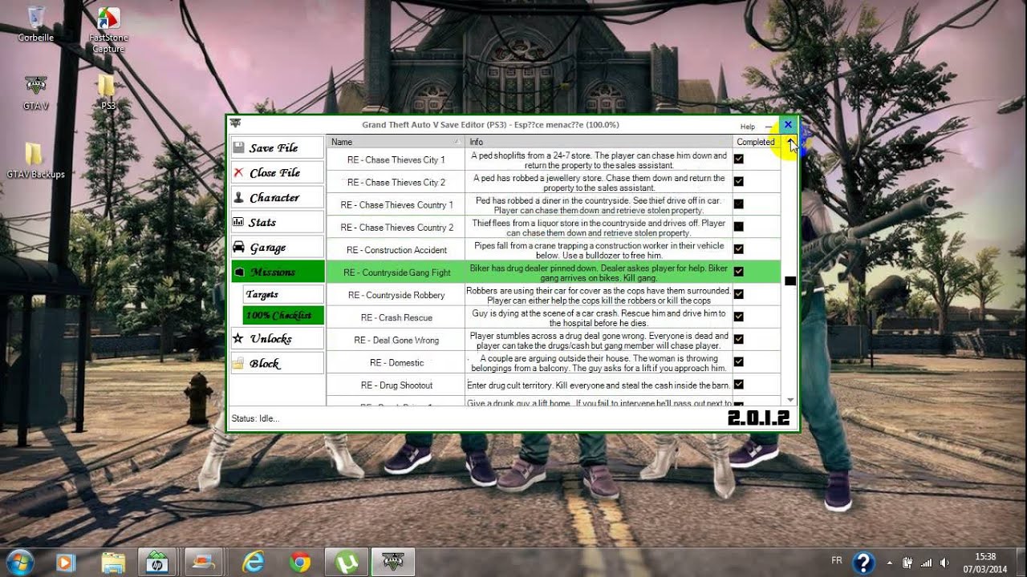Open Windows Media Player from taskbar
The width and height of the screenshot is (1027, 577).
point(66,563)
